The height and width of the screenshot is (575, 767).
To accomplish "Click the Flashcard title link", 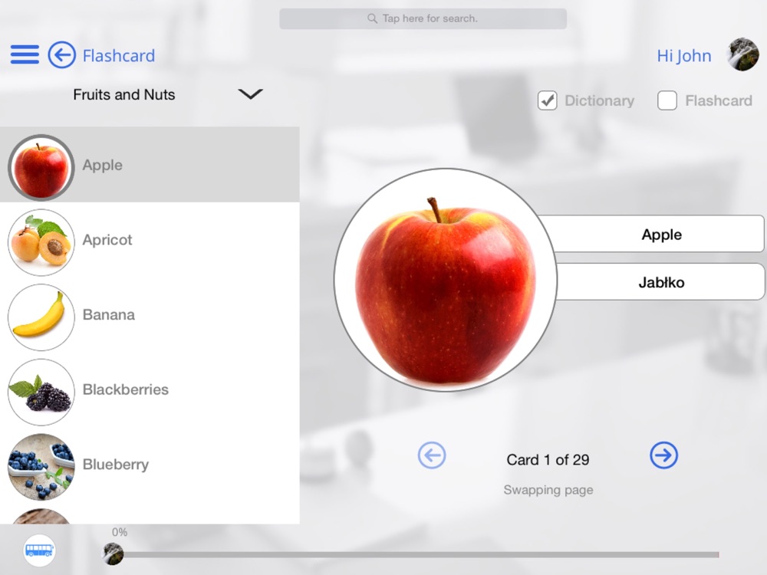I will point(119,55).
